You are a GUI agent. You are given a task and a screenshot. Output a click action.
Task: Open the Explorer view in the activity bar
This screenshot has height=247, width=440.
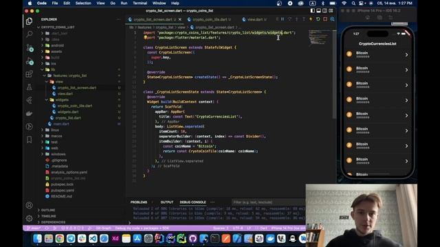pyautogui.click(x=29, y=21)
